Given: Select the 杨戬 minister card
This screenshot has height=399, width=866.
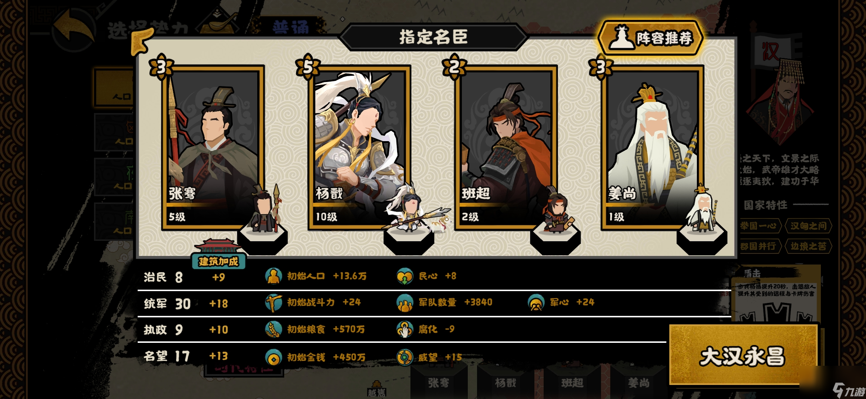Looking at the screenshot, I should coord(359,148).
